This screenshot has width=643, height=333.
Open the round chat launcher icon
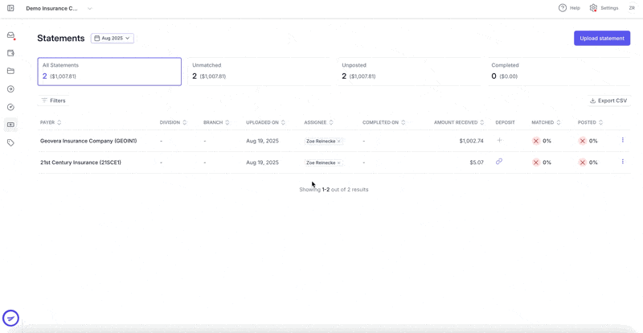tap(10, 319)
